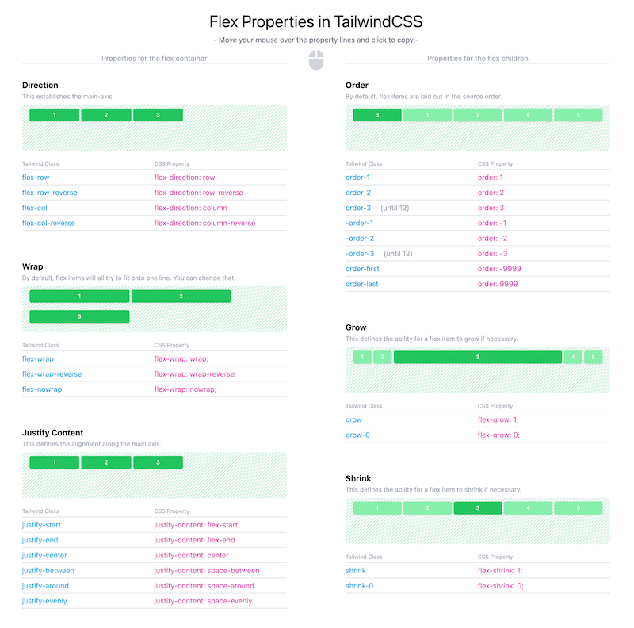Copy the shrink-0 class line
The image size is (634, 628).
pos(478,586)
